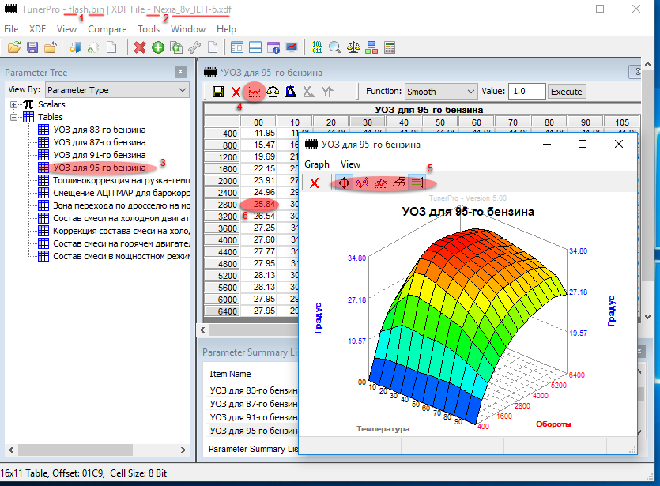
Task: Click the red delete X in main toolbar
Action: (x=140, y=47)
